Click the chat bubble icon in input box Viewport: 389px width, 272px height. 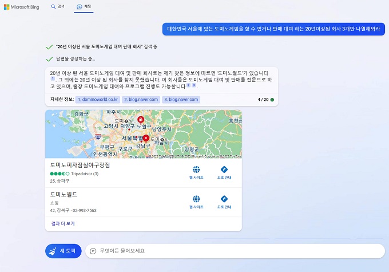coord(93,251)
